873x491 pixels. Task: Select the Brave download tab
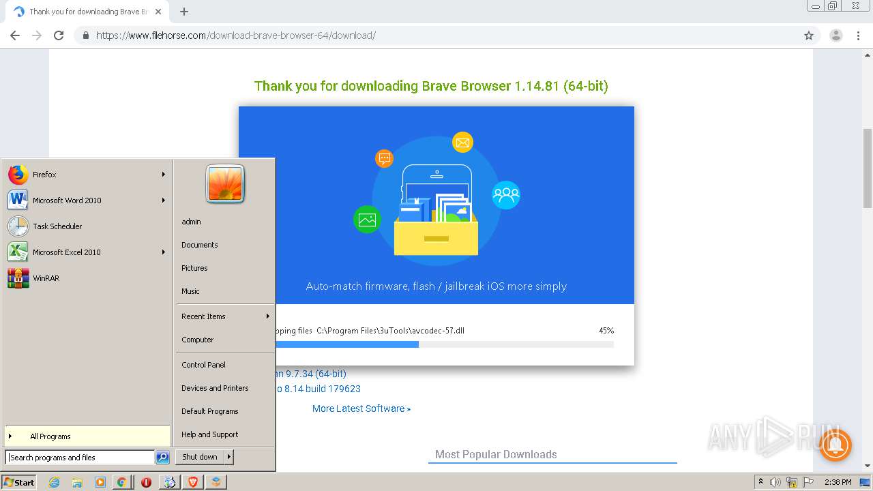[x=87, y=12]
